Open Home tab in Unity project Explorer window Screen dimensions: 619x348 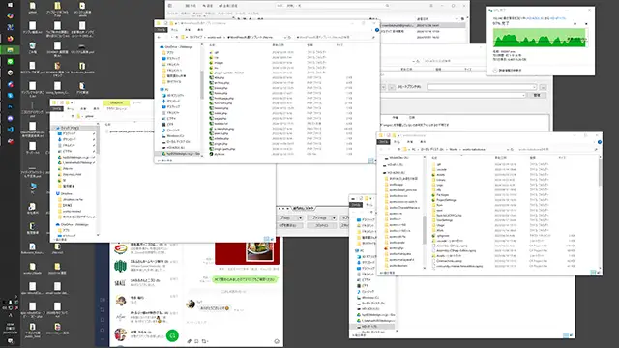(397, 142)
